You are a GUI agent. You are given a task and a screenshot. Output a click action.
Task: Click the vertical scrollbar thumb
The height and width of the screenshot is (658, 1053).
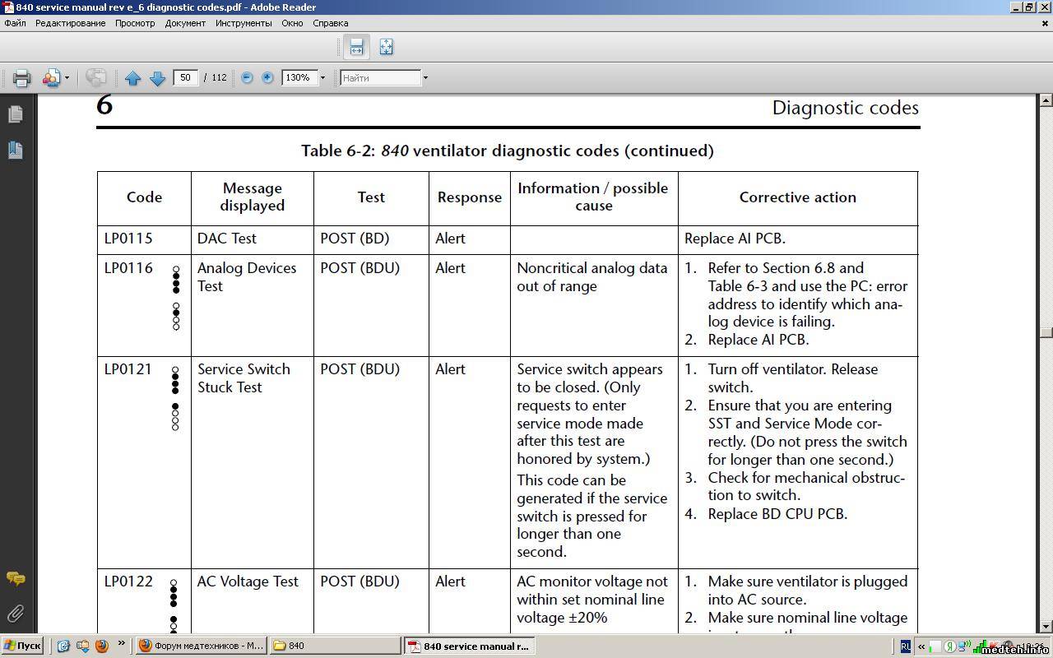point(1046,332)
